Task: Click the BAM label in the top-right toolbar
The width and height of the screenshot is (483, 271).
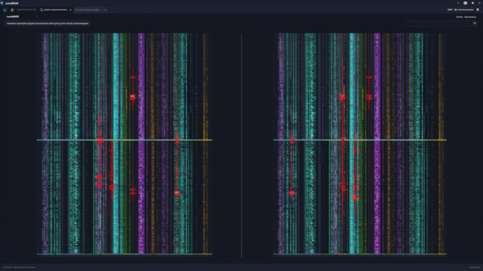Action: pos(450,10)
